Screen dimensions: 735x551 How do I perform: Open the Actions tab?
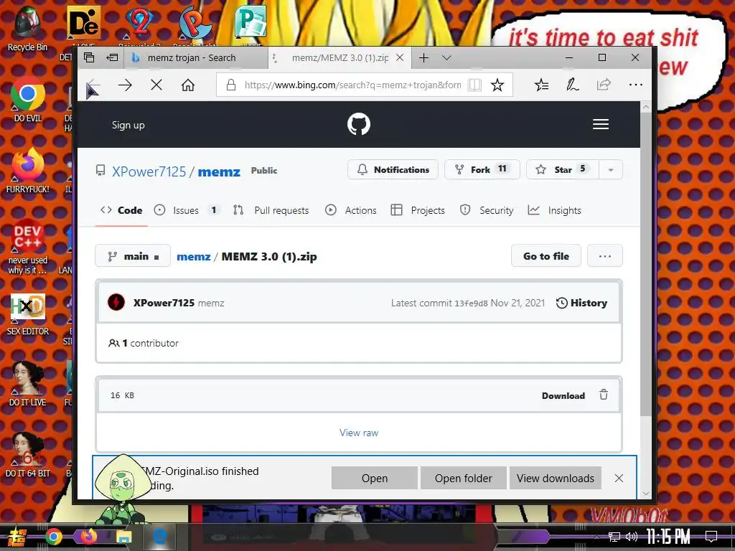point(350,210)
